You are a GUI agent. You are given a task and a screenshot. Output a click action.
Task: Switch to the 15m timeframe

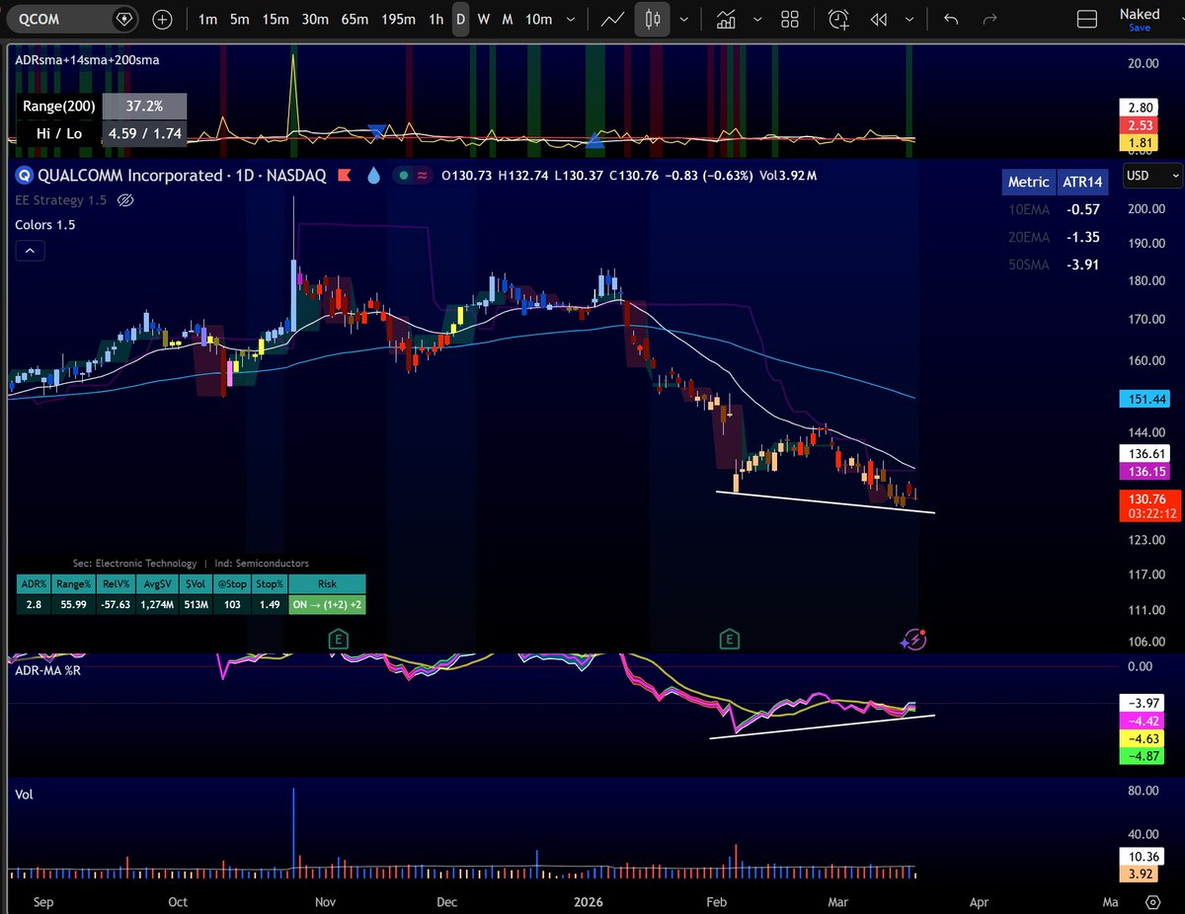tap(276, 19)
